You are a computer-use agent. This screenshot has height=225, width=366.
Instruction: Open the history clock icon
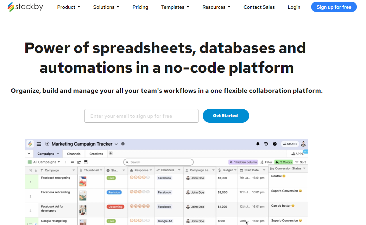[266, 144]
